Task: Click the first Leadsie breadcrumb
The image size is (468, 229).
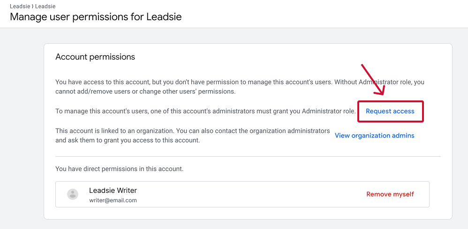Action: coord(20,6)
